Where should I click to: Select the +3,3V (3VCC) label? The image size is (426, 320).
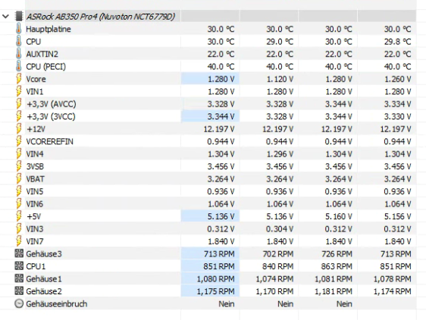[x=51, y=117]
